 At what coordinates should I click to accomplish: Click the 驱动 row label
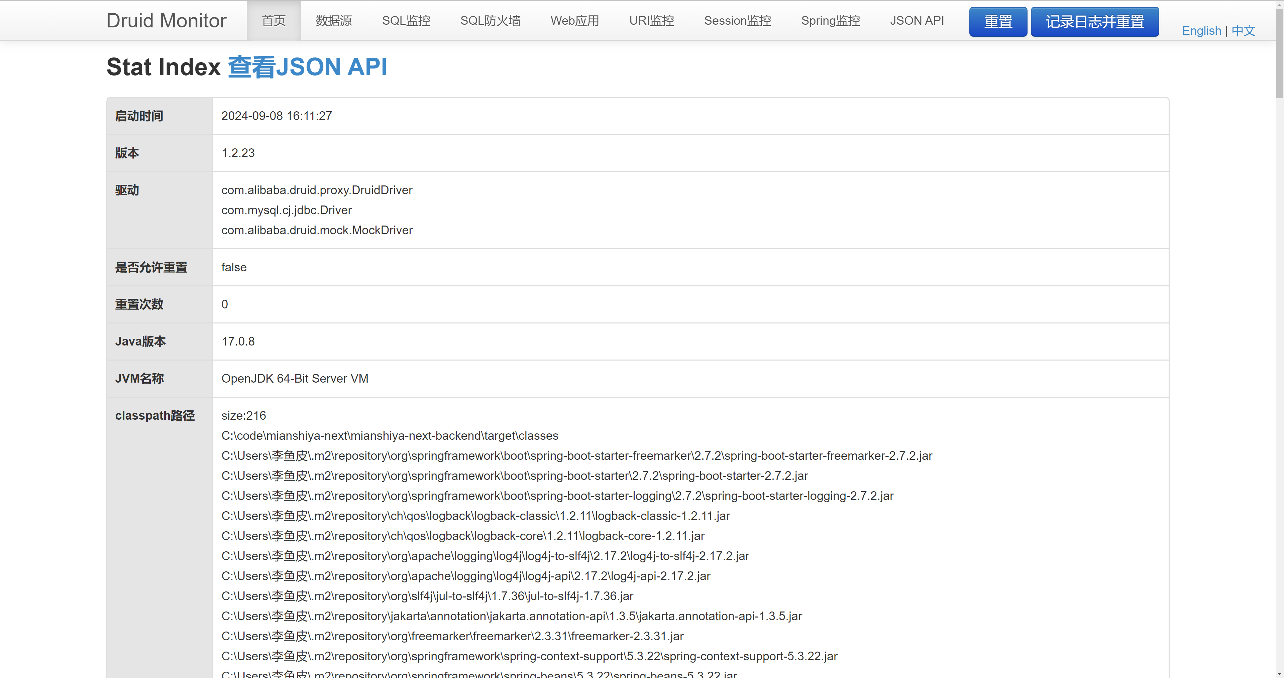pos(127,190)
